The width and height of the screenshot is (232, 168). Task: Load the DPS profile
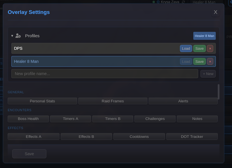(186, 48)
